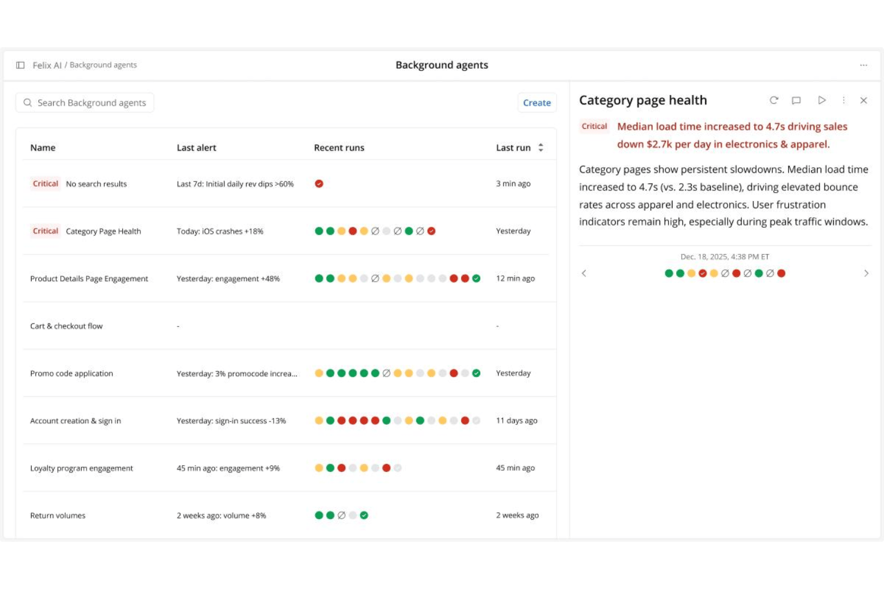Click Create button

pyautogui.click(x=537, y=103)
